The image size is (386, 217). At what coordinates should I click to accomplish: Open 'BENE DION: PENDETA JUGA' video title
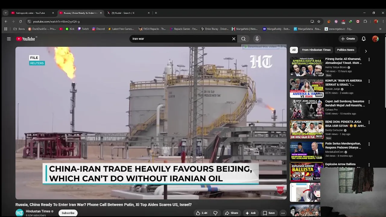[x=345, y=124]
